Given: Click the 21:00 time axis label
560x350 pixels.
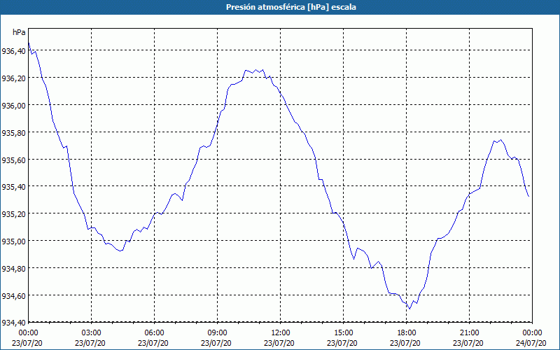Looking at the screenshot, I should coord(469,333).
